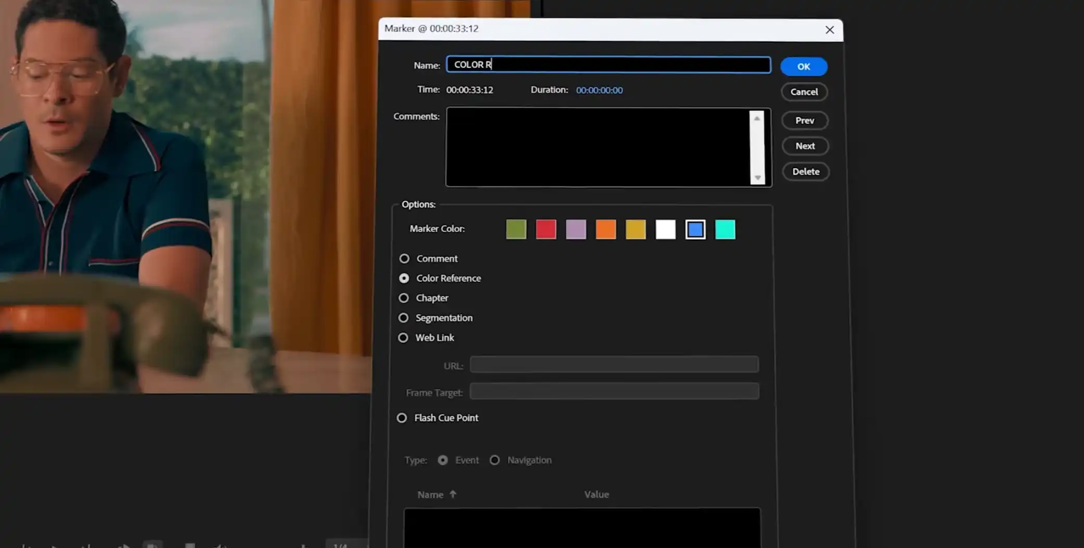Choose the Flash Cue Point option
This screenshot has height=548, width=1084.
(x=402, y=418)
